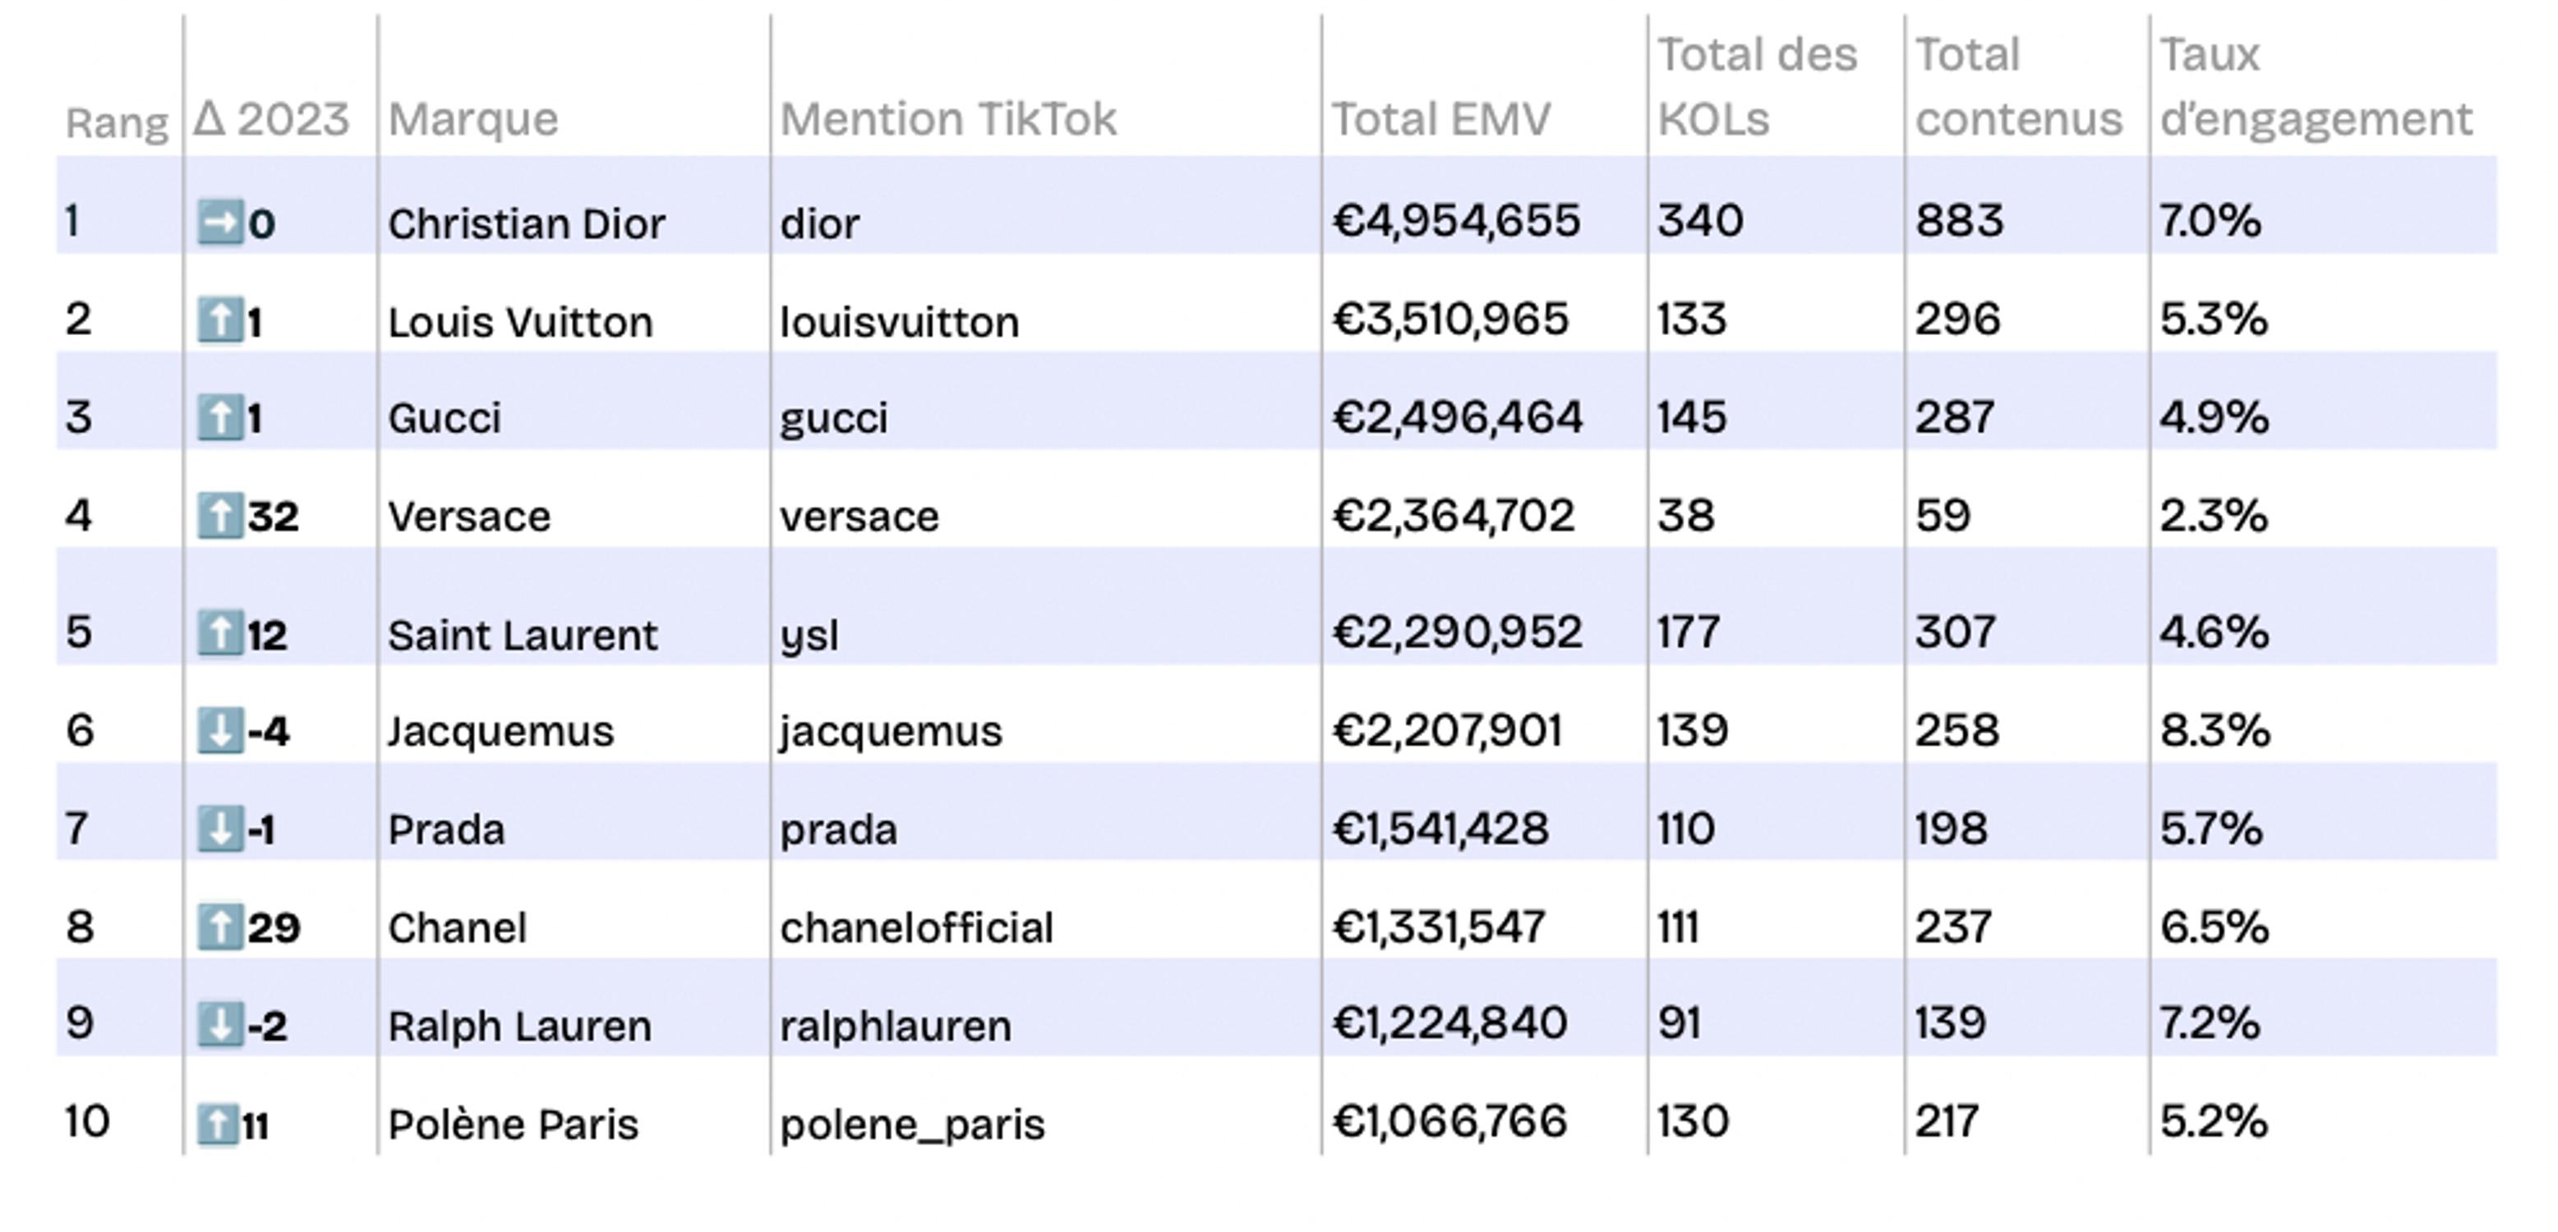The height and width of the screenshot is (1232, 2558).
Task: Click the Total EMV column header
Action: click(1440, 119)
